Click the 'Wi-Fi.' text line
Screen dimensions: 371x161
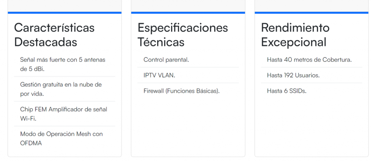(28, 118)
